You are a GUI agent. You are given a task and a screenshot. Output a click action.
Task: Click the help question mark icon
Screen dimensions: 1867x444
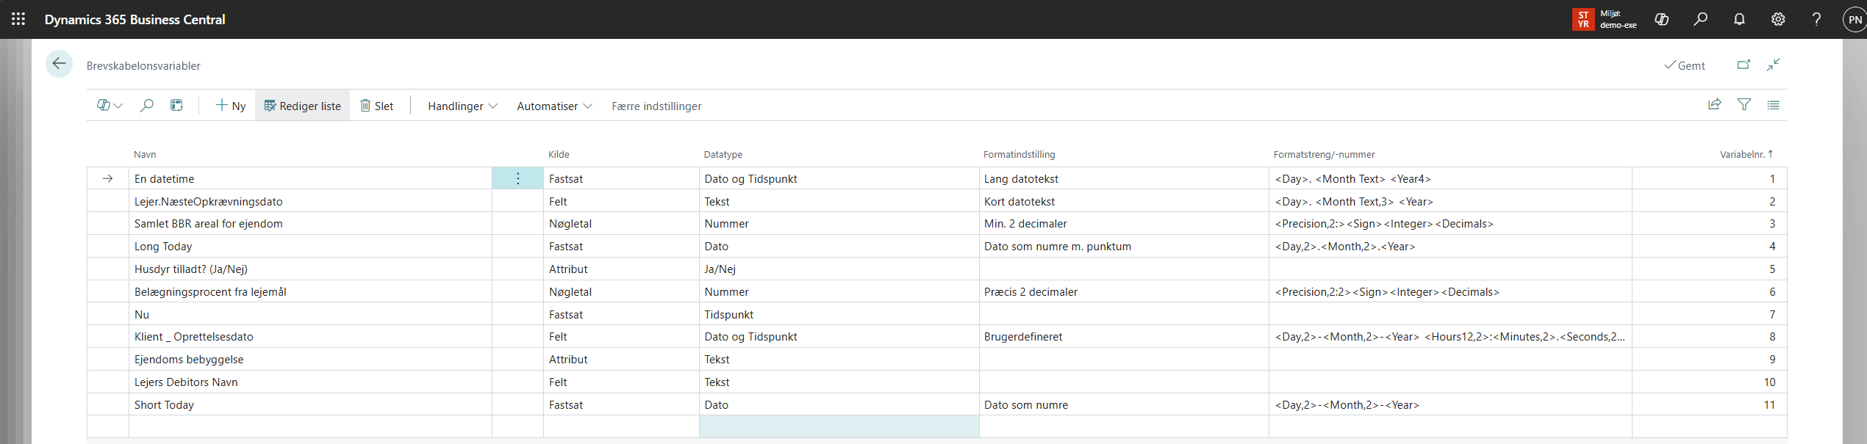(1816, 19)
